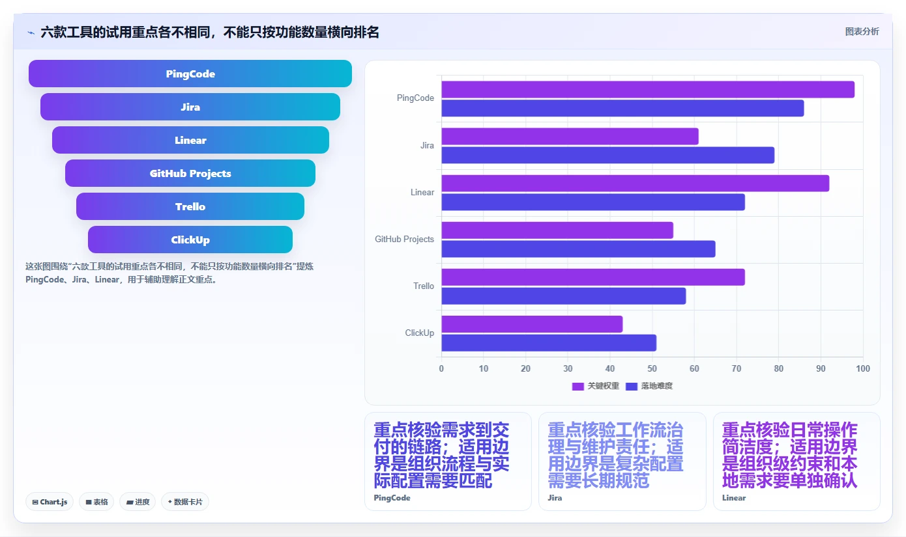Click Trello's blue 落地难度 chart bar
The width and height of the screenshot is (906, 537).
click(x=564, y=296)
